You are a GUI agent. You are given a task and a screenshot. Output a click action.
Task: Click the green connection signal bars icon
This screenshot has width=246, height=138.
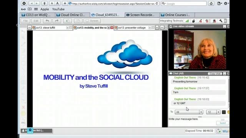click(187, 21)
